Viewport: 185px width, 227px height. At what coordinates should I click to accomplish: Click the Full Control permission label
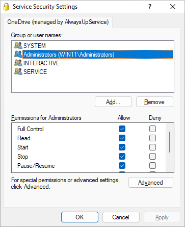[31, 129]
